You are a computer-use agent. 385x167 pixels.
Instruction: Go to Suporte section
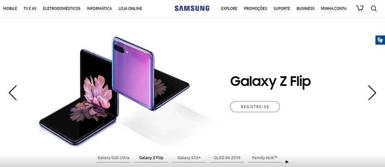(282, 8)
